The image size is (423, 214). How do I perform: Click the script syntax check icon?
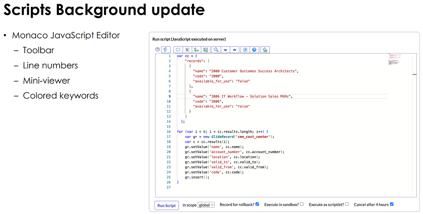pos(265,50)
